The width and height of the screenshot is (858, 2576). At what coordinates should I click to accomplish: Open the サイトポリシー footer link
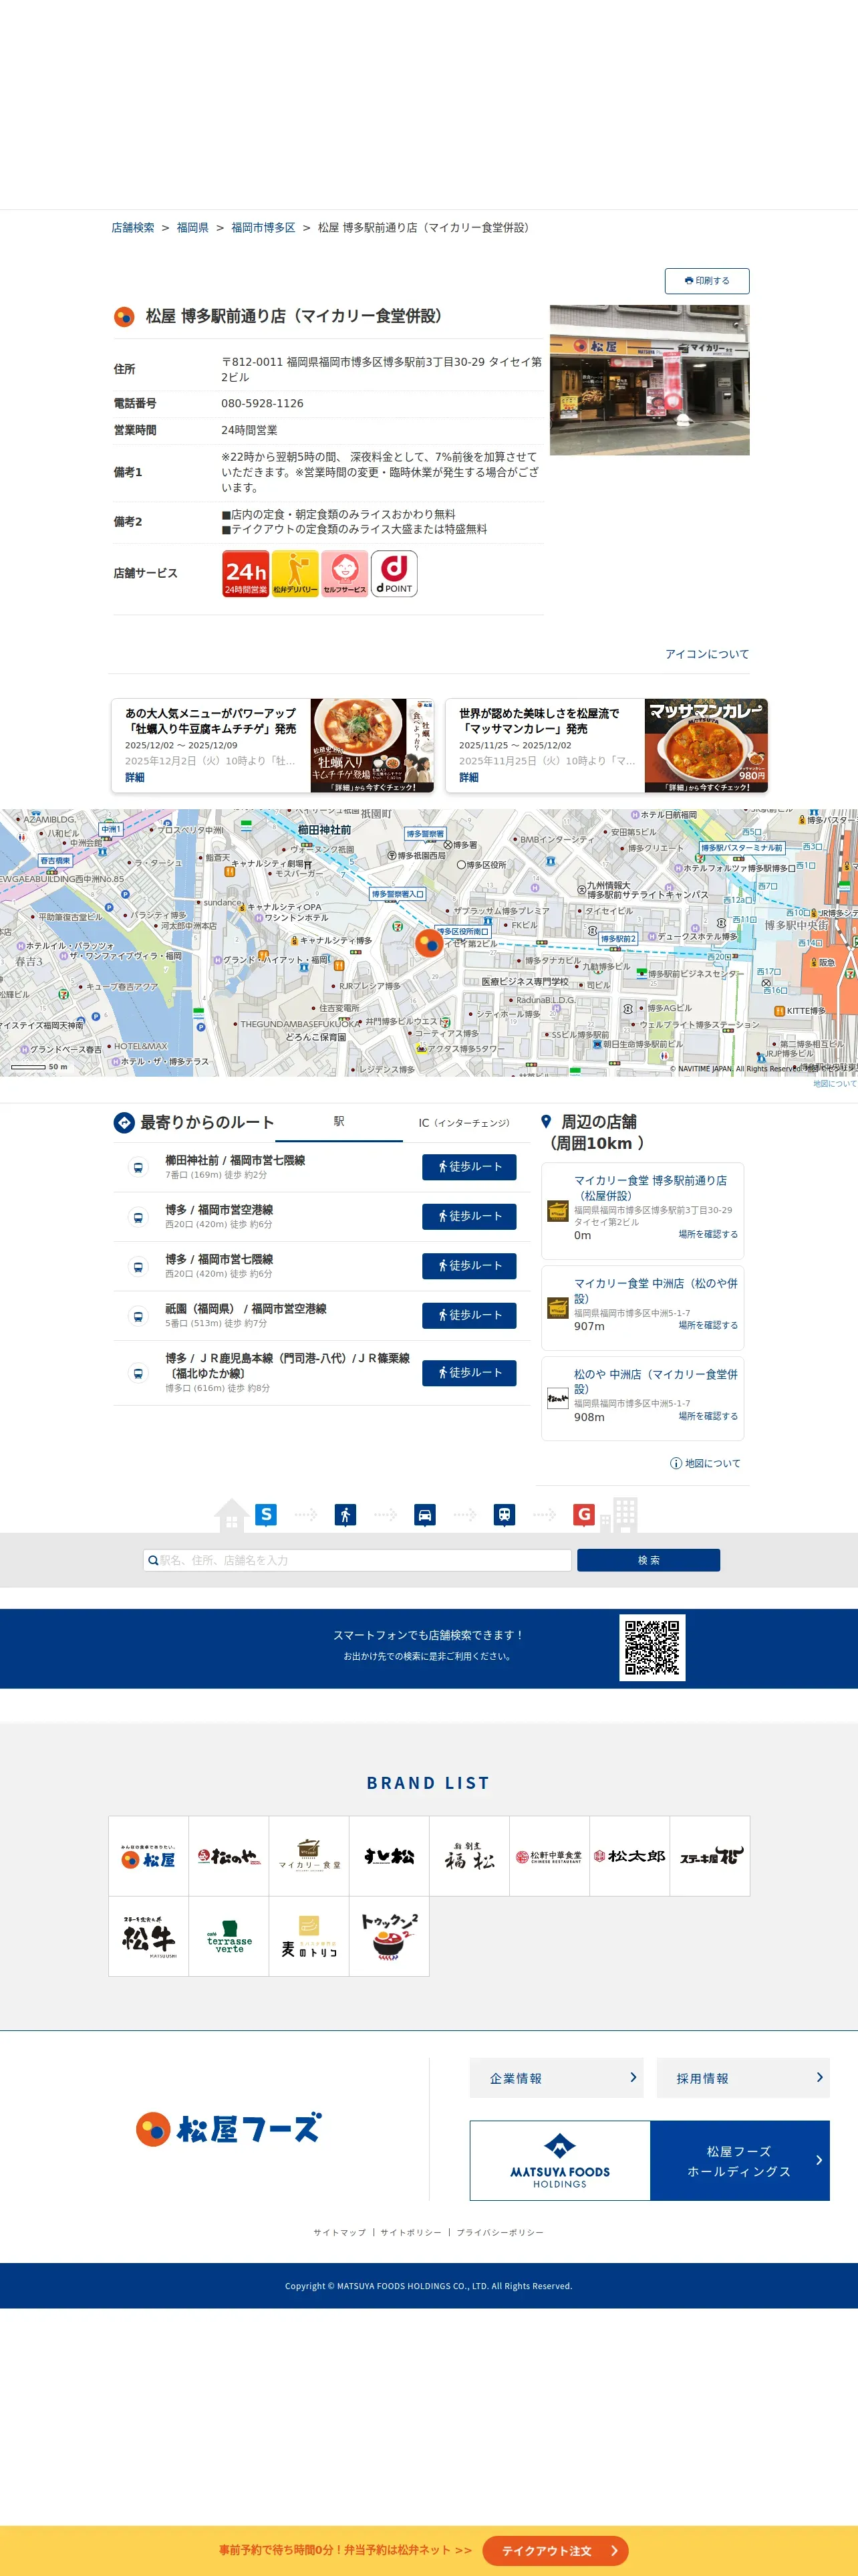tap(410, 2233)
